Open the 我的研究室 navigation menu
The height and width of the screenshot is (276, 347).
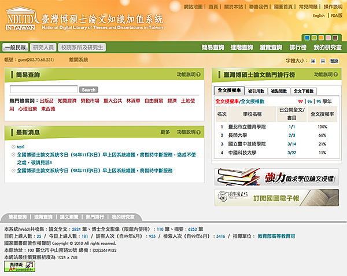(x=327, y=47)
